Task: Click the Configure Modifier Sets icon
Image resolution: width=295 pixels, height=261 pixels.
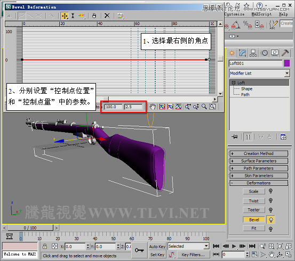Action: 283,137
